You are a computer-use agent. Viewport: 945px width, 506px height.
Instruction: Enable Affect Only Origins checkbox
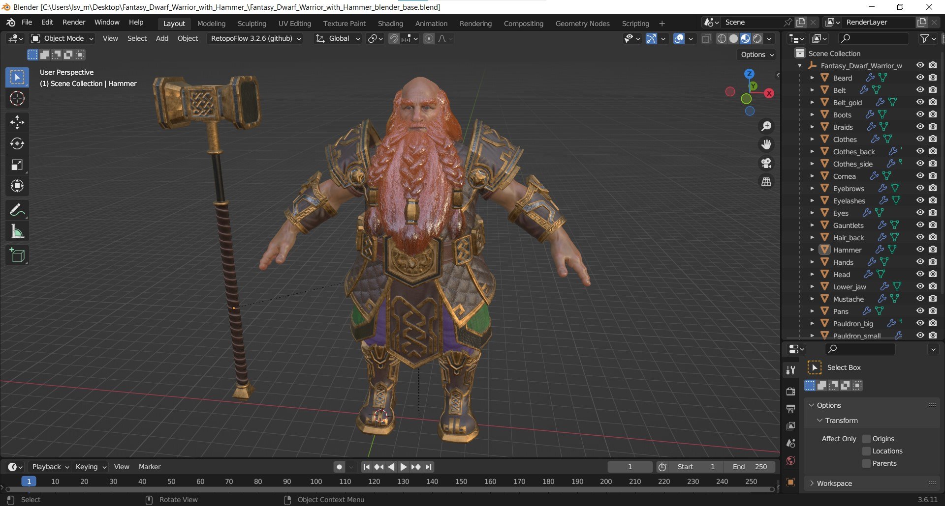point(867,439)
